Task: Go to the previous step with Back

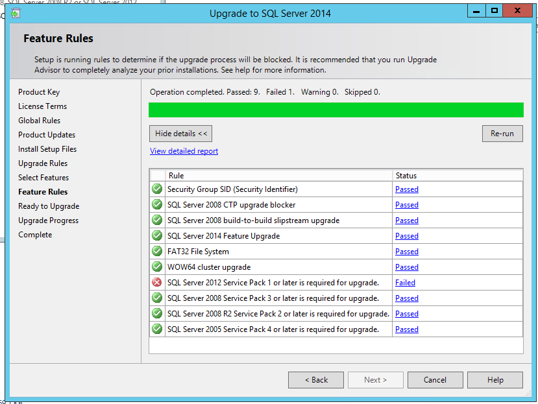Action: 316,380
